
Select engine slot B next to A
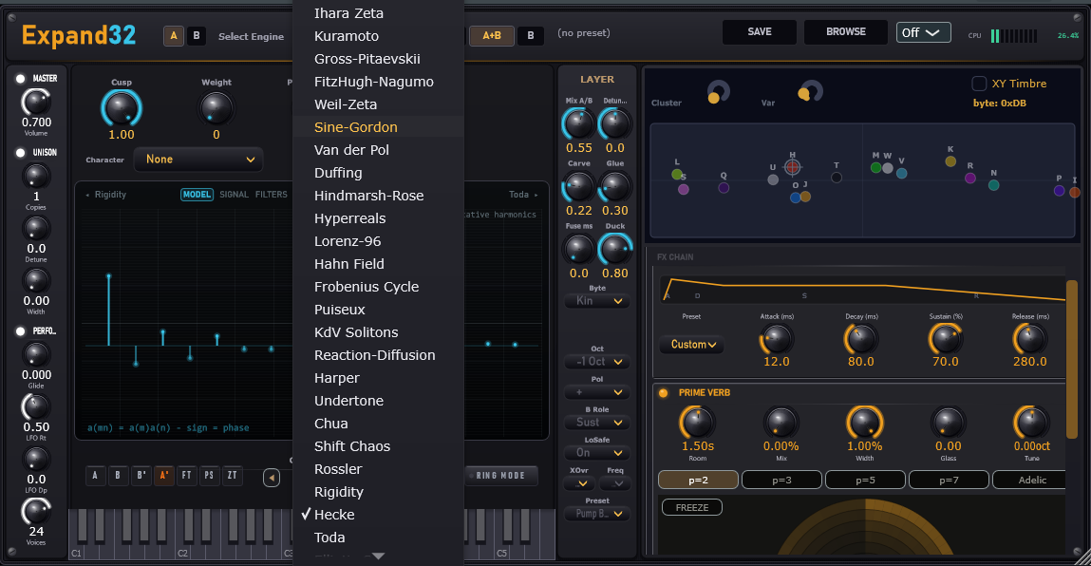click(197, 35)
